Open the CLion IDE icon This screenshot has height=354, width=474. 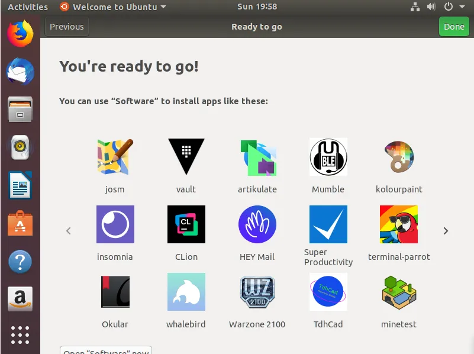click(186, 224)
